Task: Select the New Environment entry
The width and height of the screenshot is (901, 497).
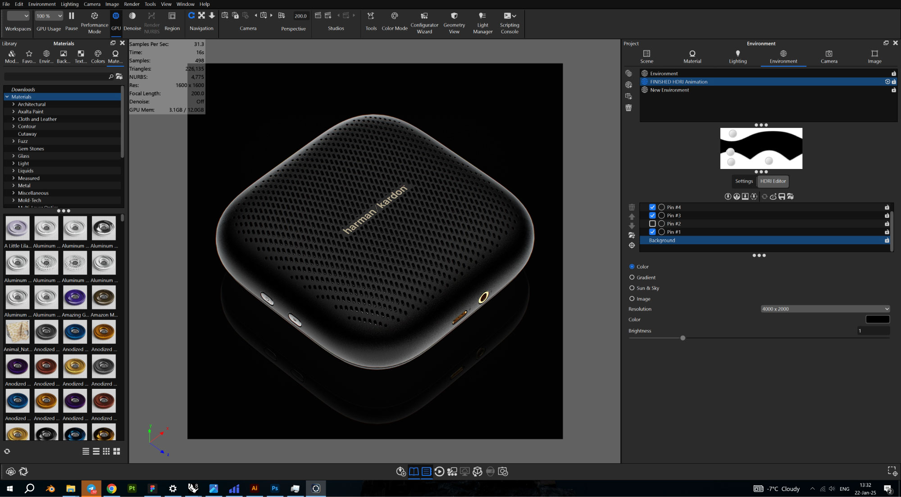Action: click(x=669, y=90)
